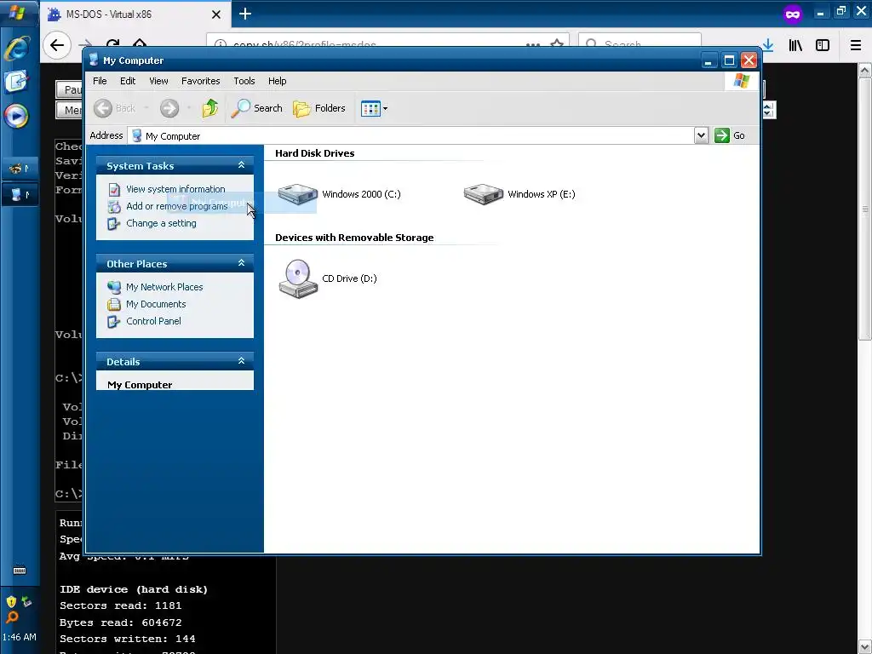Open the Favorites menu
872x654 pixels.
(x=200, y=81)
